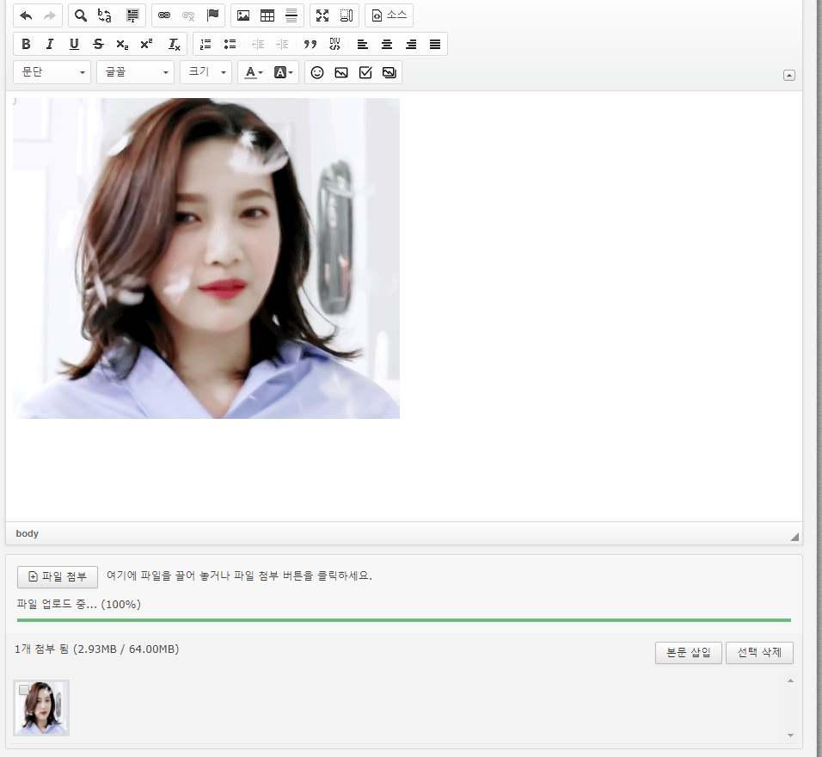Image resolution: width=822 pixels, height=757 pixels.
Task: Click the attachment list down arrow
Action: (790, 735)
